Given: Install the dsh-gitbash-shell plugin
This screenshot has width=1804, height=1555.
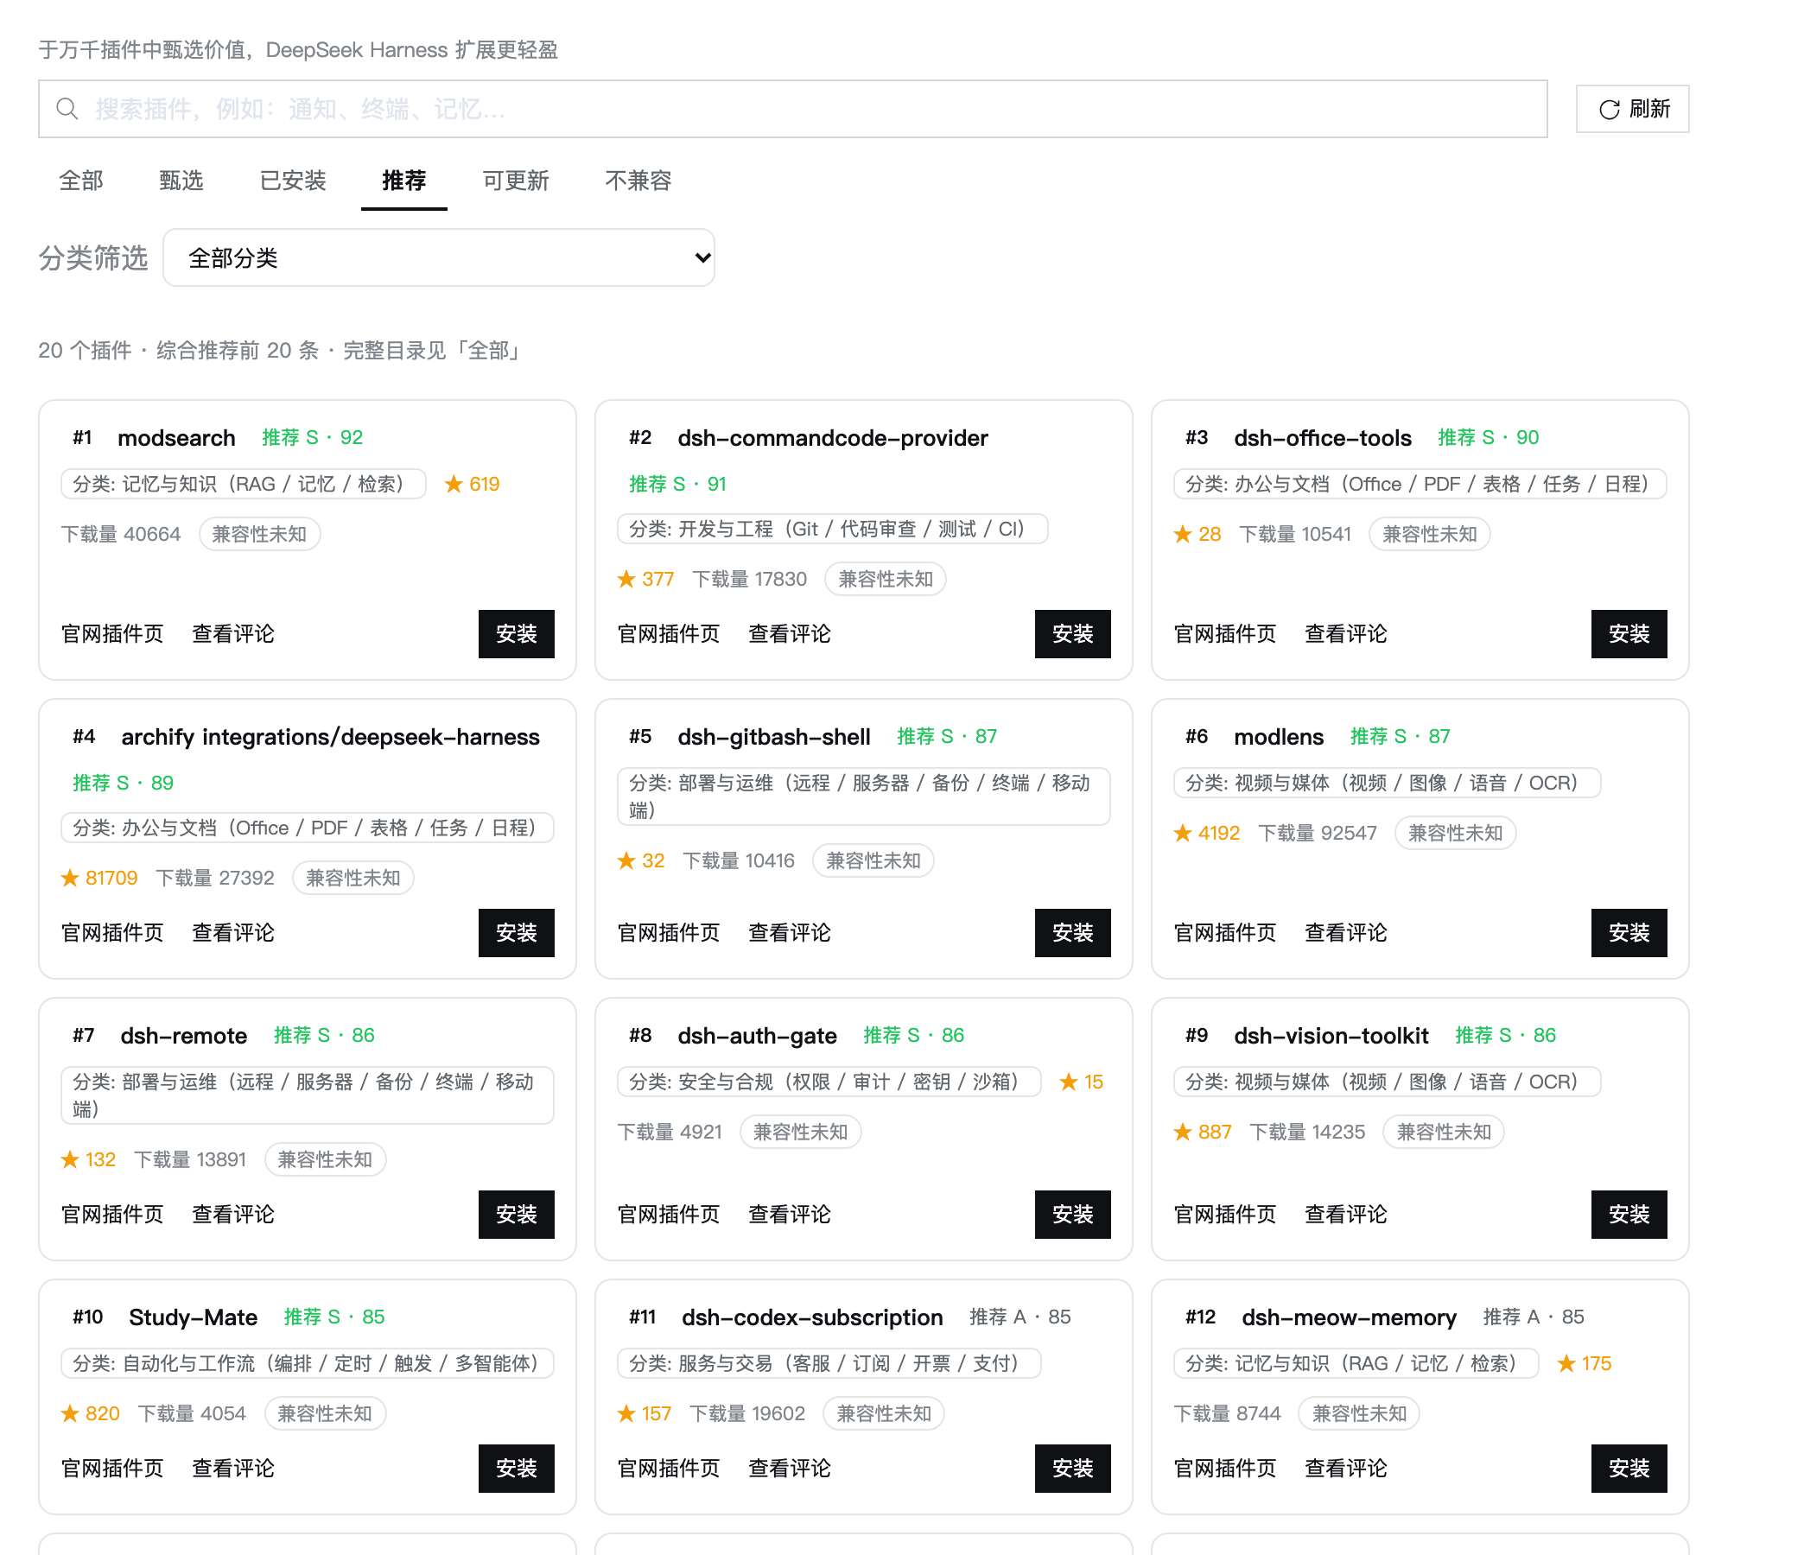Looking at the screenshot, I should coord(1073,933).
